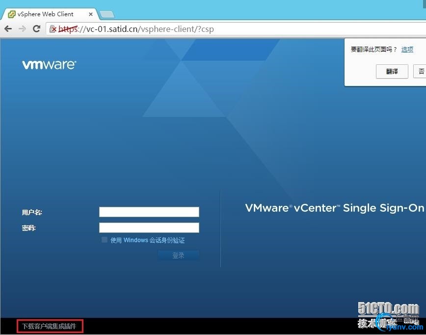Select the vSphere Web Client tab
426x335 pixels.
pos(50,14)
